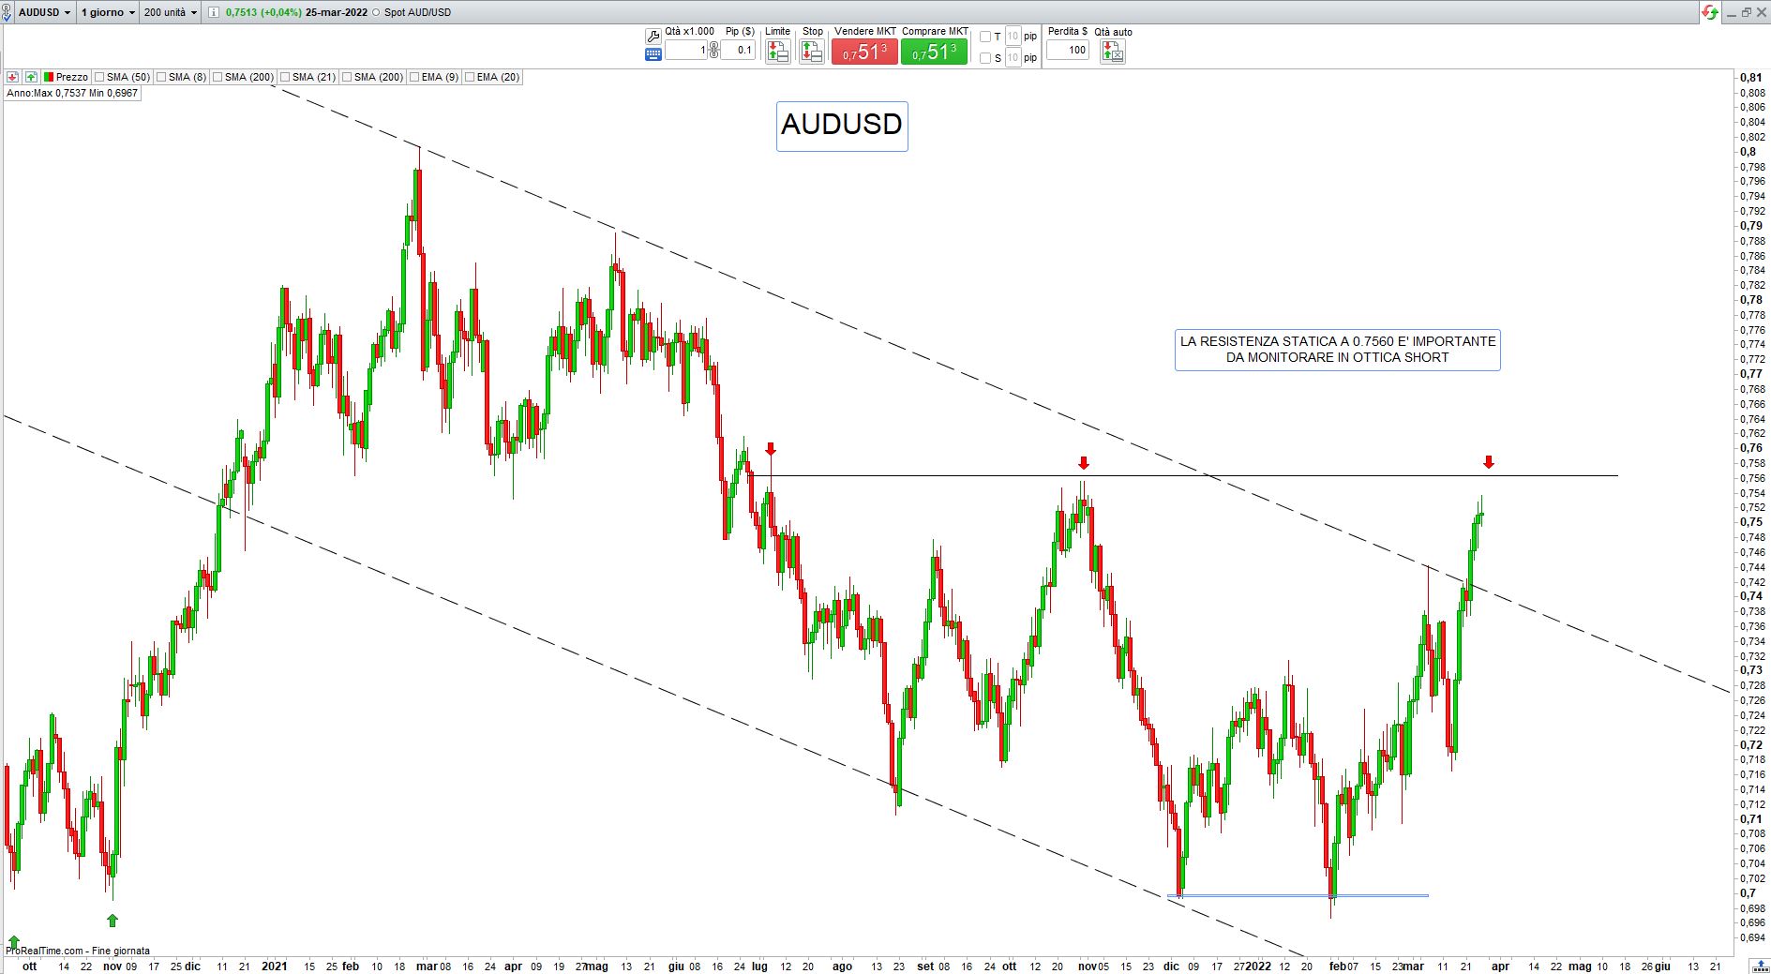The image size is (1771, 974).
Task: Open the info icon beside the price
Action: coord(214,12)
